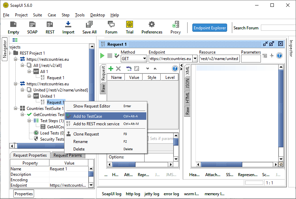Collapse Countries TestSuite 1 node

click(15, 108)
